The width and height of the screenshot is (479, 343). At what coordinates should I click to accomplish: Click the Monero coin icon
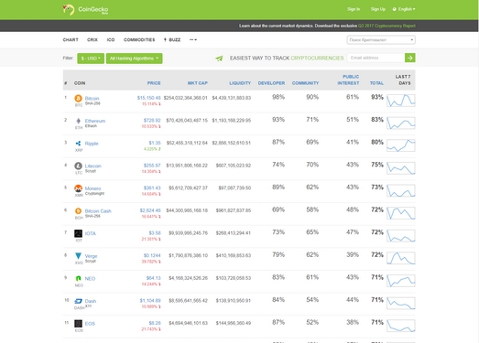tap(78, 188)
